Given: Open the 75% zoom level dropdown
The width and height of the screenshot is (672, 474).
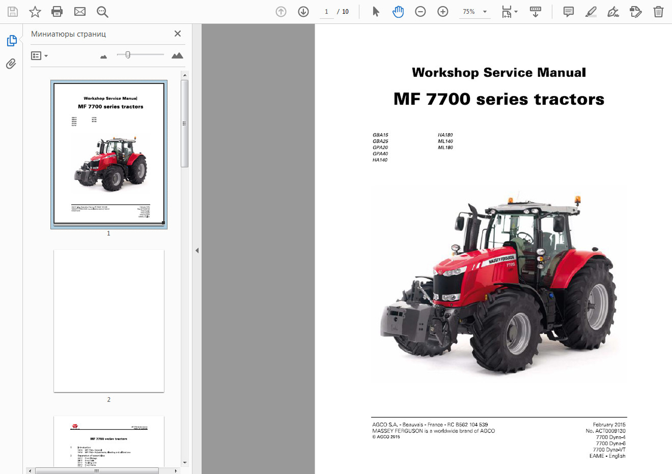Looking at the screenshot, I should point(485,12).
